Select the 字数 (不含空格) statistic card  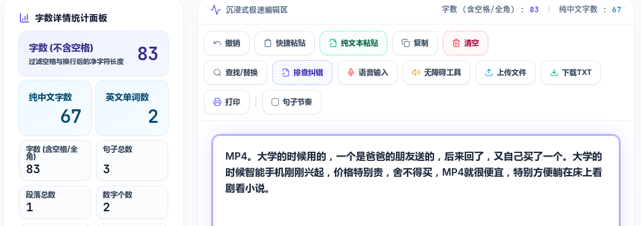[94, 53]
